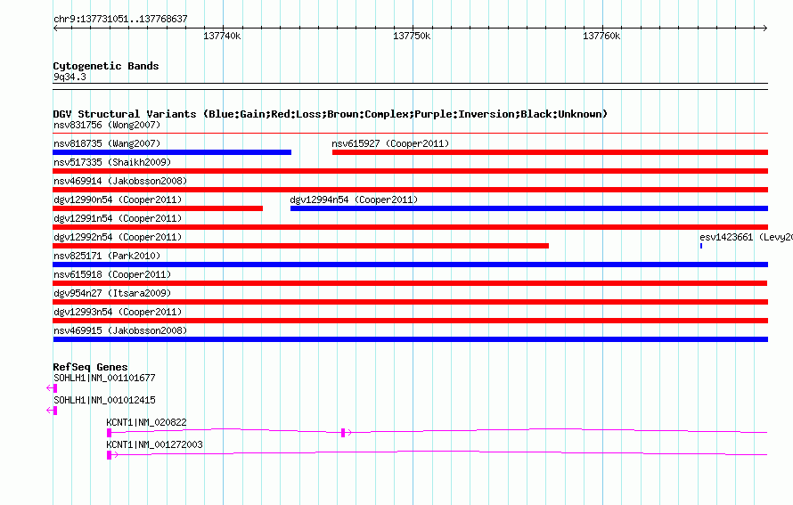The height and width of the screenshot is (505, 793).
Task: Click the dgv12990n54 (Cooper2011) red bar
Action: (158, 208)
